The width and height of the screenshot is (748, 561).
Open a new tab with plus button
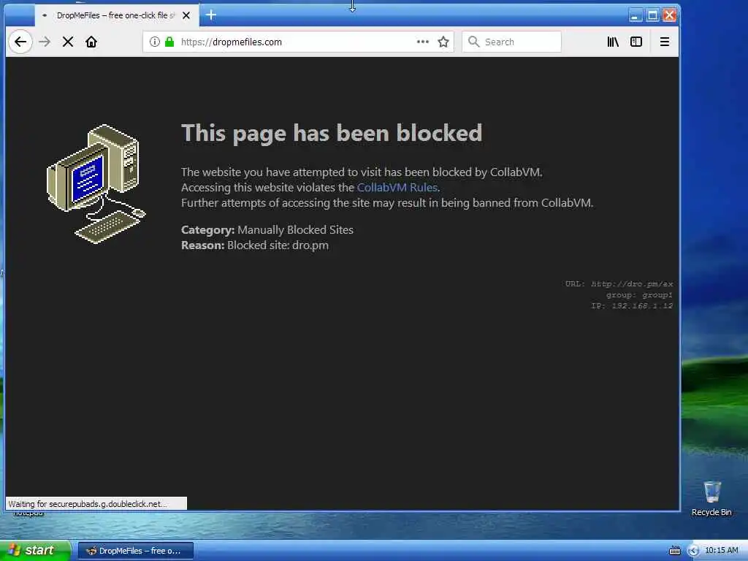click(211, 15)
